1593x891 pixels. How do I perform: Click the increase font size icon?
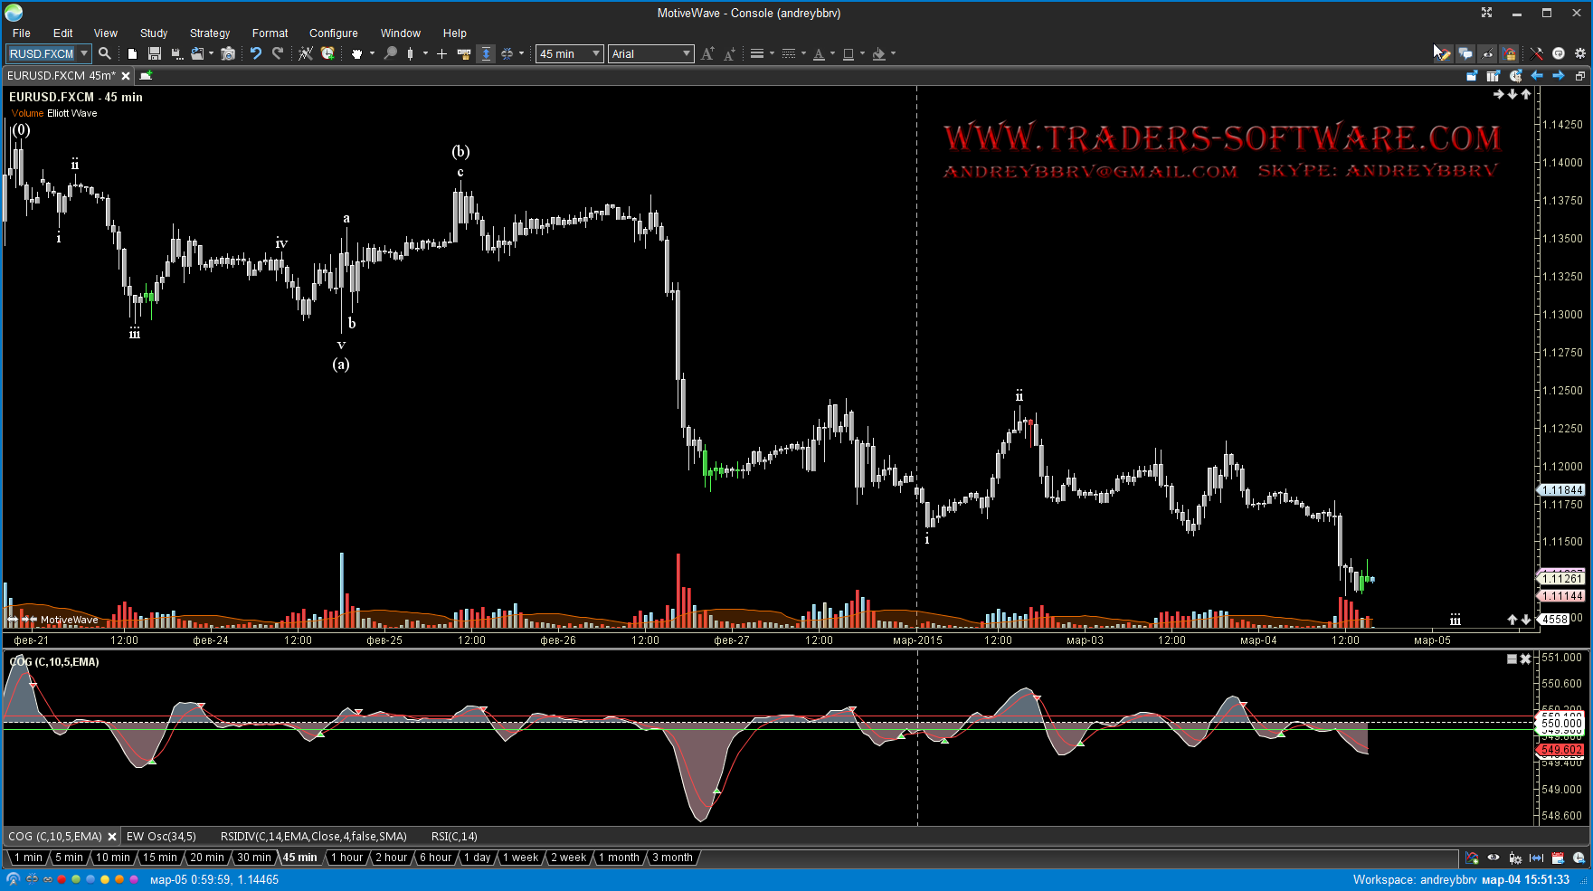pos(707,53)
